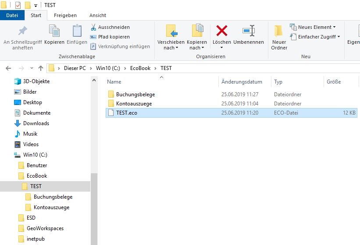Click the Einfügen clipboard icon

coord(77,31)
